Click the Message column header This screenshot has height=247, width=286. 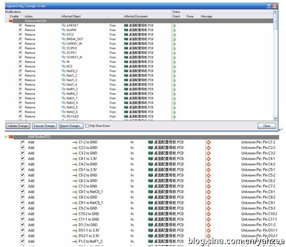(206, 16)
